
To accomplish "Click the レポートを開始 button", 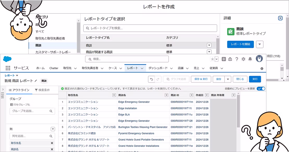I will [x=241, y=45].
